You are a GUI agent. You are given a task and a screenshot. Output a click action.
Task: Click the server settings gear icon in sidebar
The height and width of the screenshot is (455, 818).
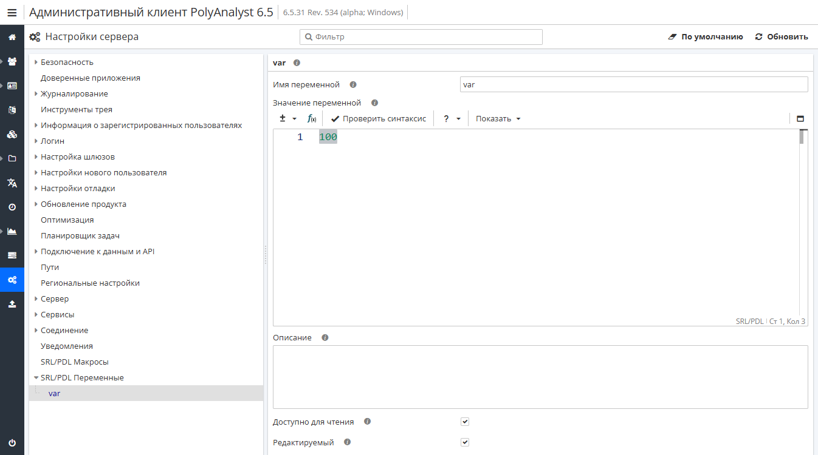pyautogui.click(x=12, y=280)
